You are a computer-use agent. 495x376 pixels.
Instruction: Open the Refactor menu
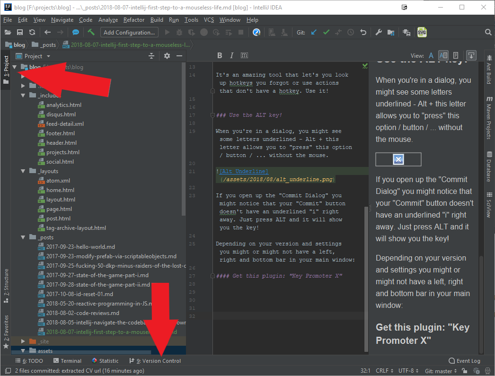(x=134, y=20)
